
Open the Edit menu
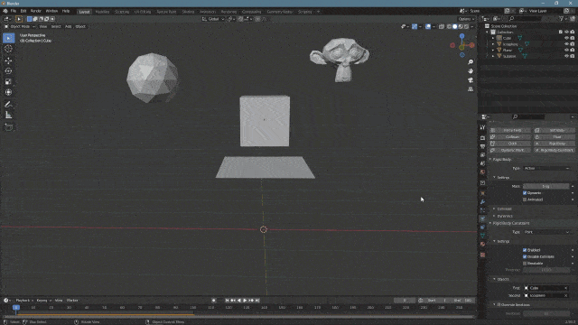click(23, 11)
